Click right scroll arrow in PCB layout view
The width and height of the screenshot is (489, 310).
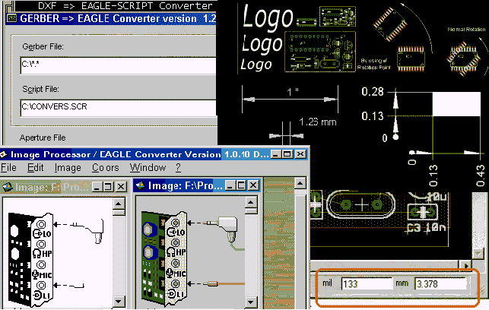coord(466,266)
